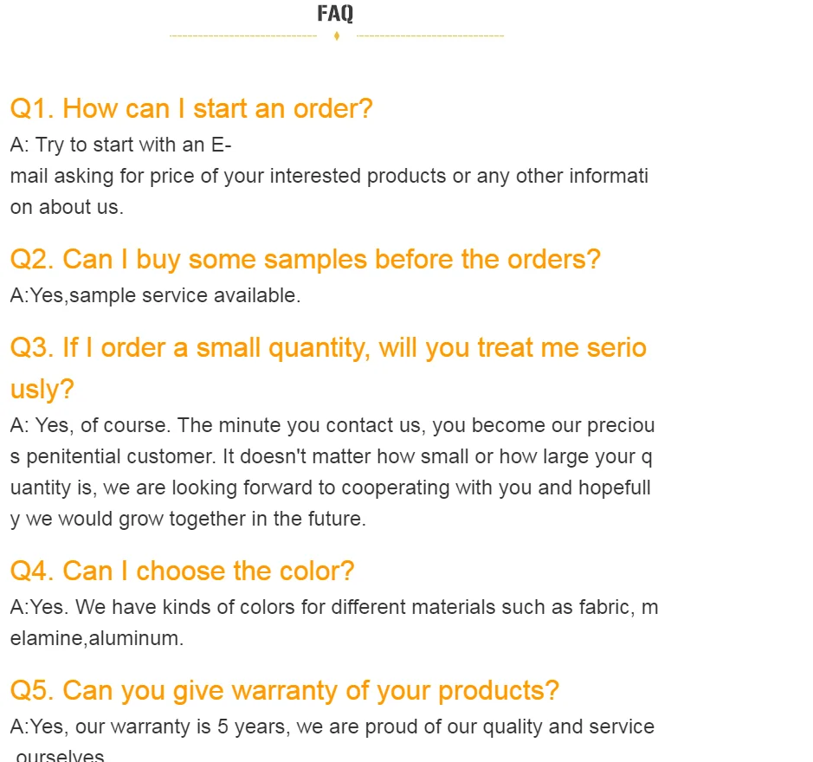Click the 'usly?' continuation of Q3 heading
This screenshot has width=813, height=762.
coord(42,390)
